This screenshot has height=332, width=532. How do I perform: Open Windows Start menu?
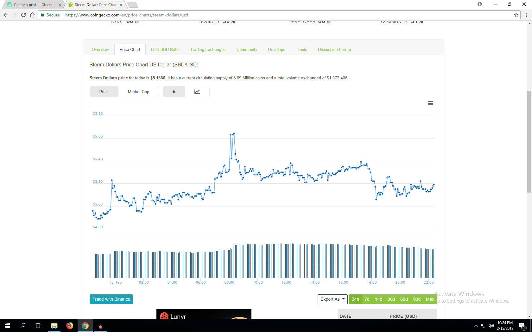(8, 326)
